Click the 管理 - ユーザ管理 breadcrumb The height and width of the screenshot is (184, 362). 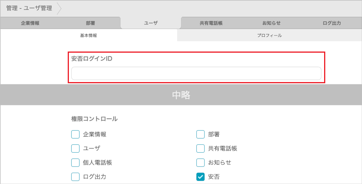click(x=29, y=8)
